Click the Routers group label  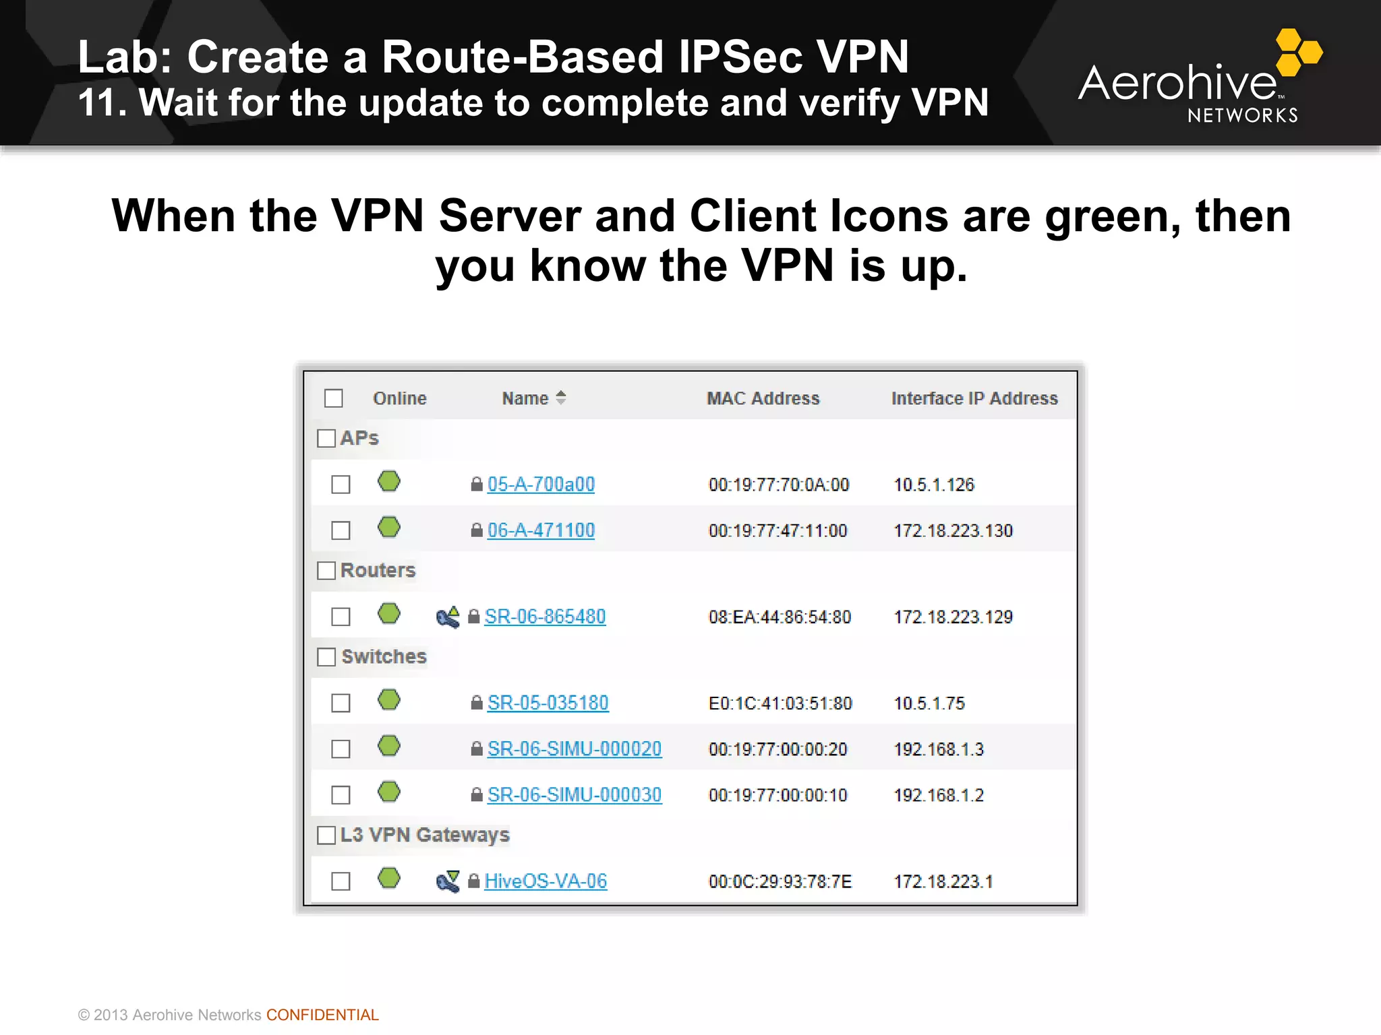[378, 570]
